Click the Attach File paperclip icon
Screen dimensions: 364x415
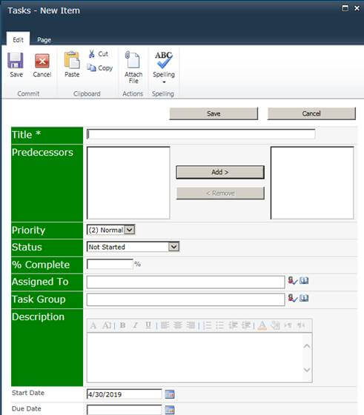click(x=133, y=59)
